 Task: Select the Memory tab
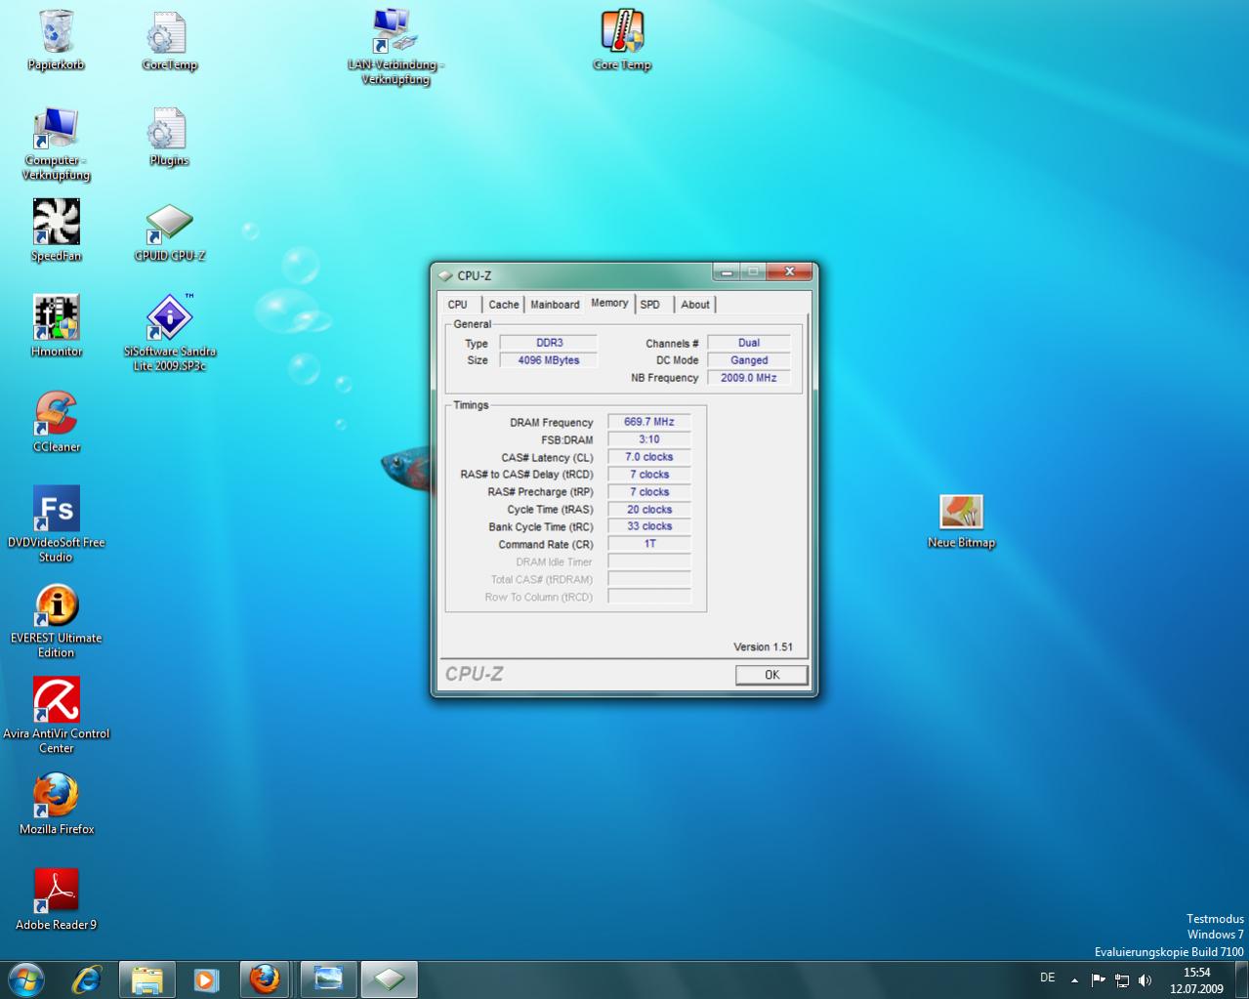click(x=609, y=304)
